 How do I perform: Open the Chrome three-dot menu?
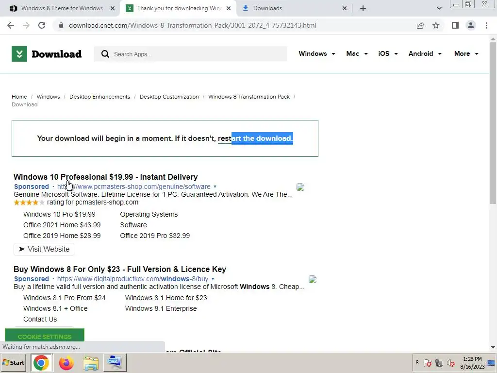point(486,25)
